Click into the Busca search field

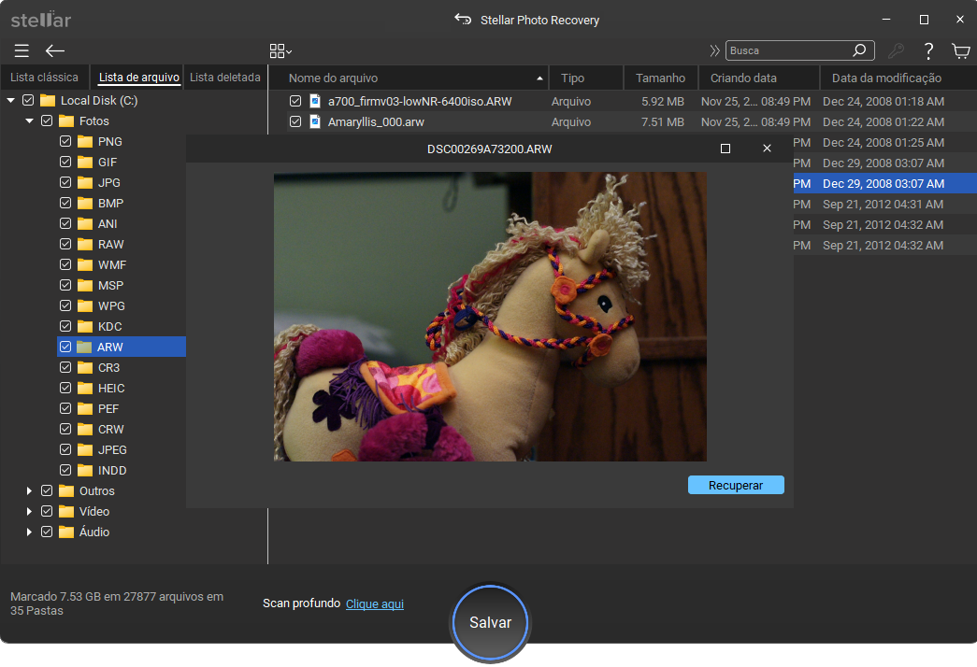(787, 51)
